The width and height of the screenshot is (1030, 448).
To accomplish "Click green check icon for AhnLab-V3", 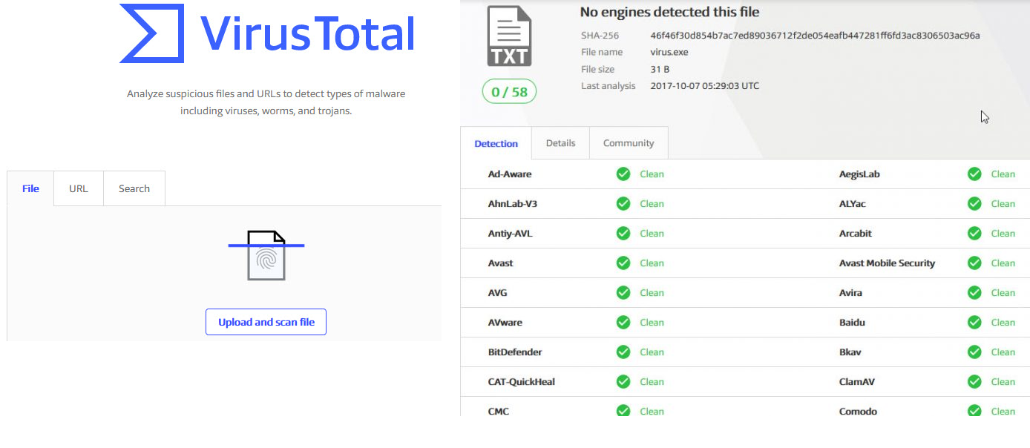I will pos(623,203).
